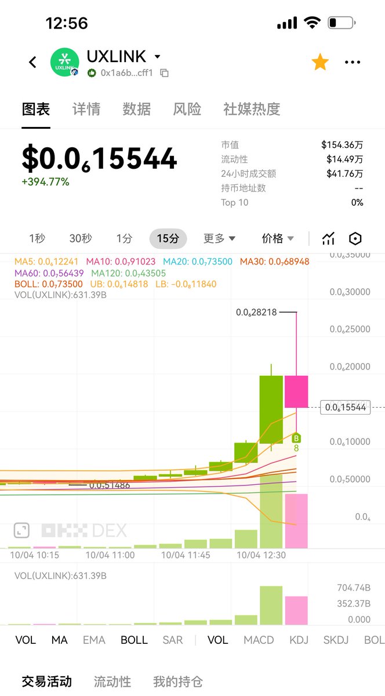385x696 pixels.
Task: Tap the +394.77% price change
Action: 45,182
